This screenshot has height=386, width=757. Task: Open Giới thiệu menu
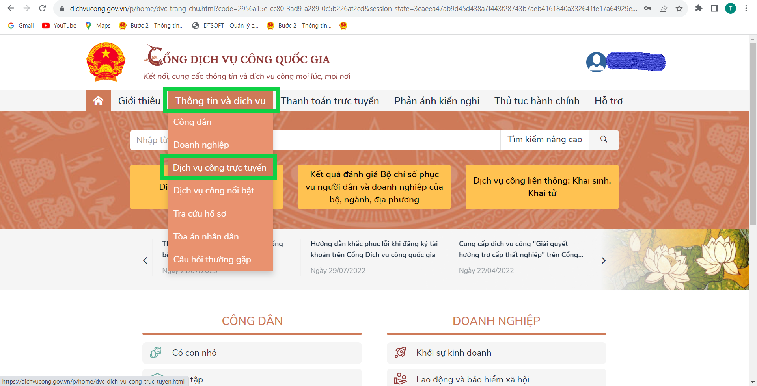click(139, 101)
